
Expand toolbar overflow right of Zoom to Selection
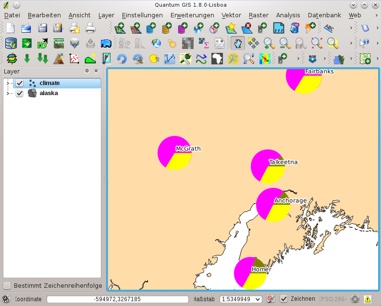pyautogui.click(x=351, y=43)
